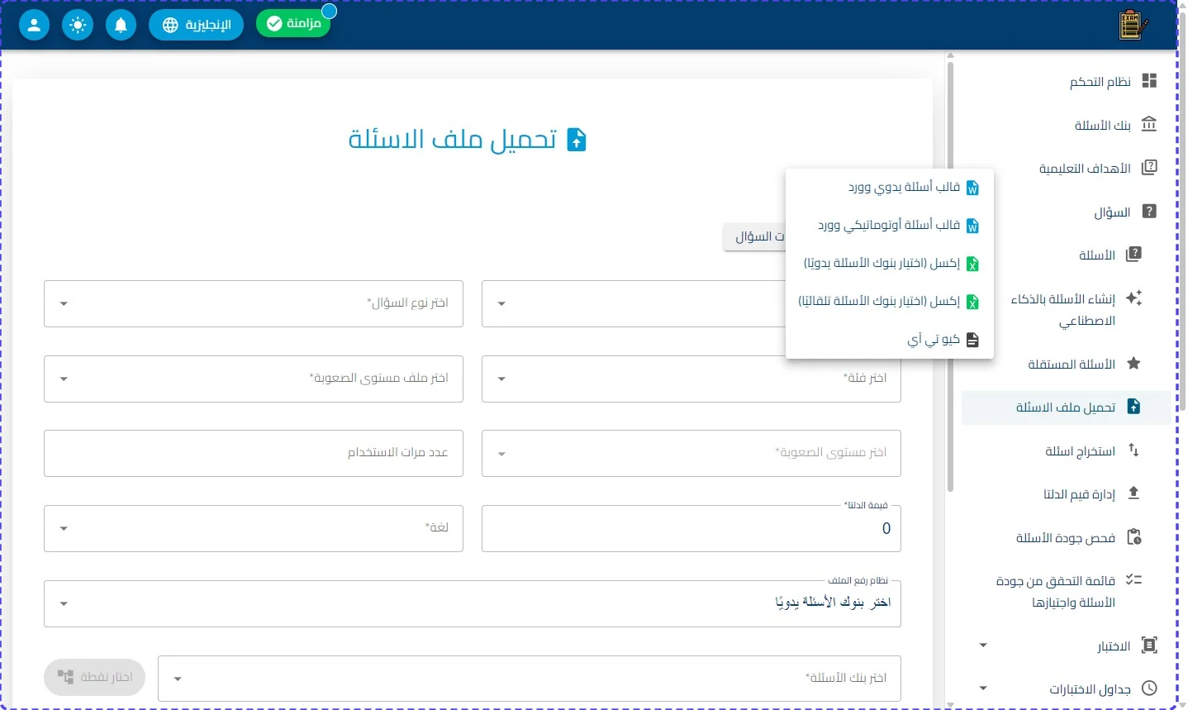
Task: Click the جداول الاختبارات clock icon
Action: coord(1149,689)
